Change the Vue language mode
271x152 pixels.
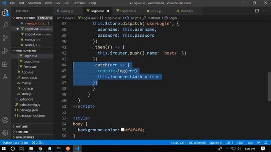coord(250,143)
